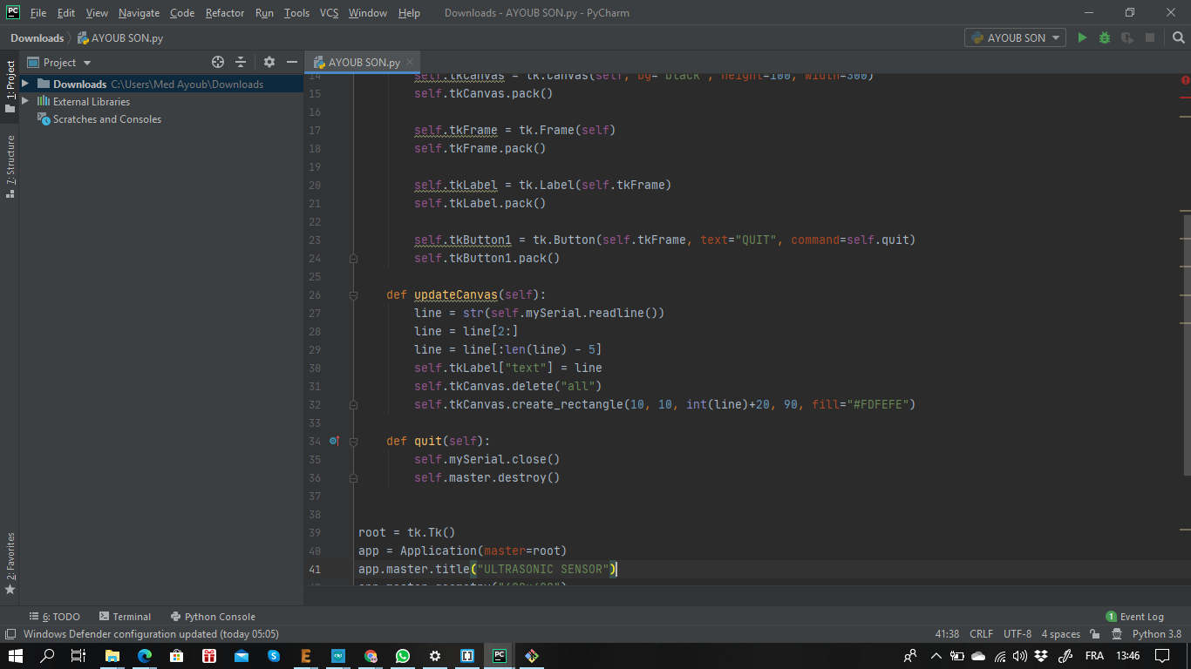This screenshot has height=669, width=1191.
Task: Toggle the Structure side tab
Action: coord(10,166)
